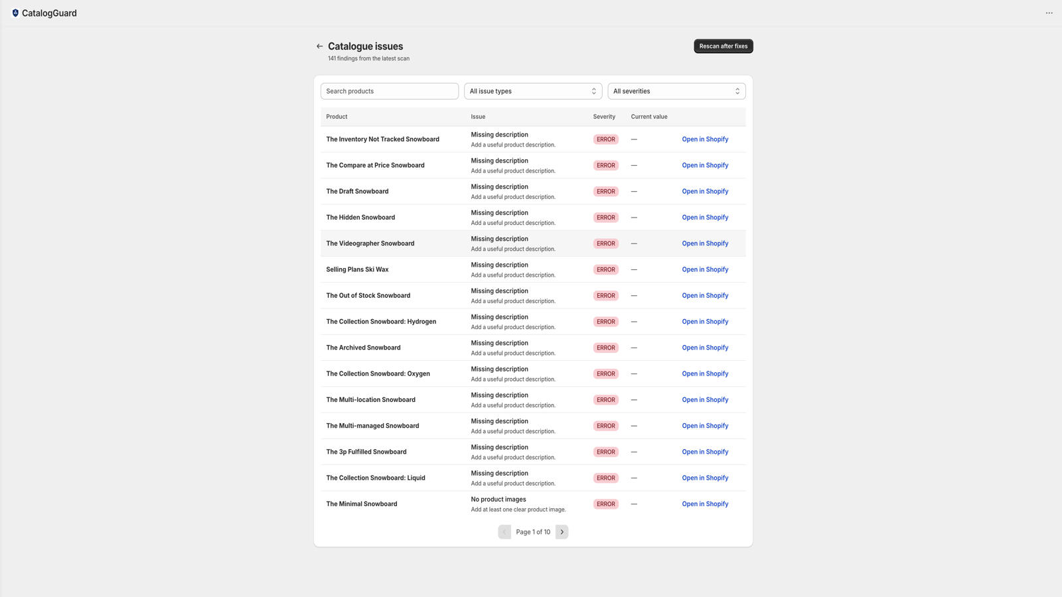The height and width of the screenshot is (597, 1062).
Task: Open The Multi-location Snowboard in Shopify
Action: [705, 400]
